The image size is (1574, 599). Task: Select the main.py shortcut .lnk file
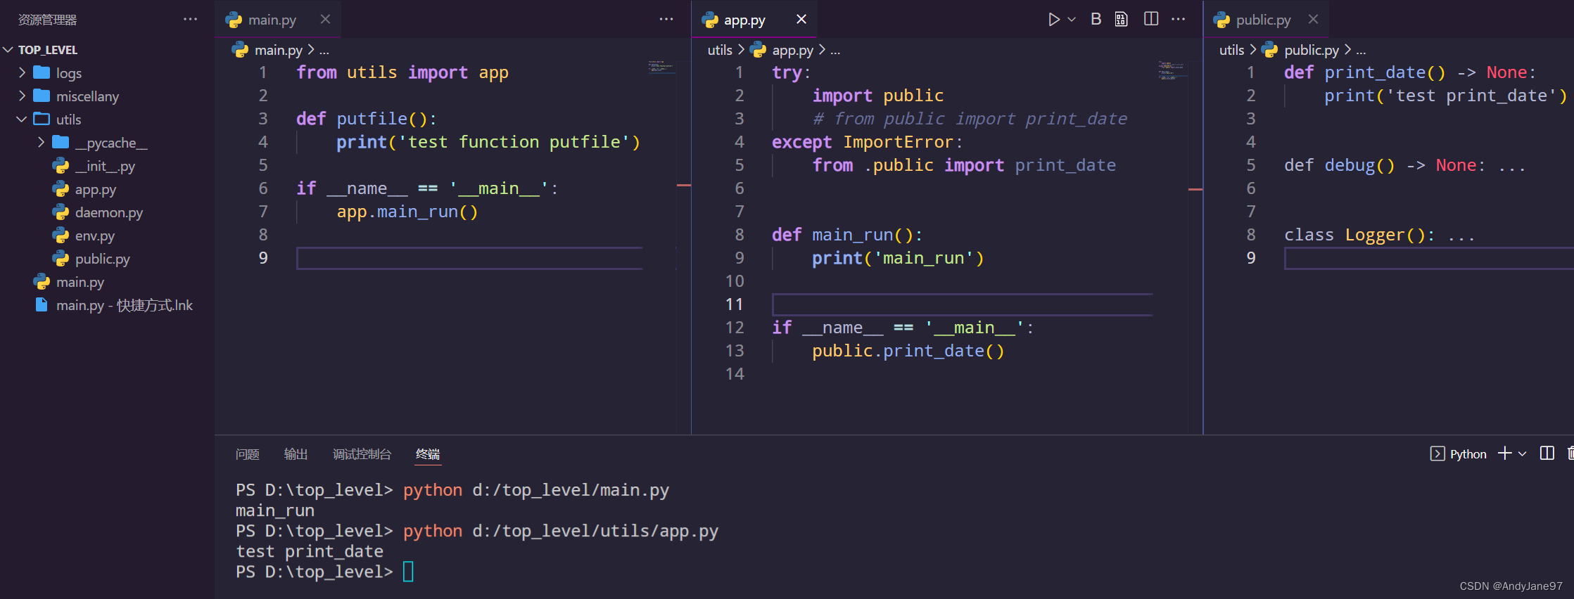point(125,305)
